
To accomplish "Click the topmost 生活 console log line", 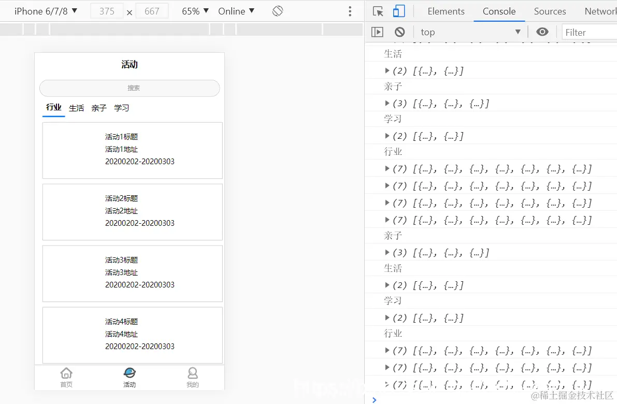I will pyautogui.click(x=393, y=53).
